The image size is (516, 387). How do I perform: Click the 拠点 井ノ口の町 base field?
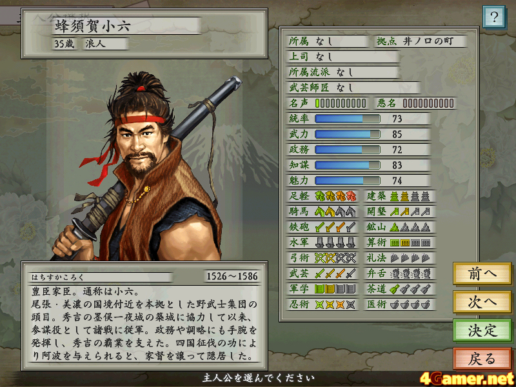421,41
